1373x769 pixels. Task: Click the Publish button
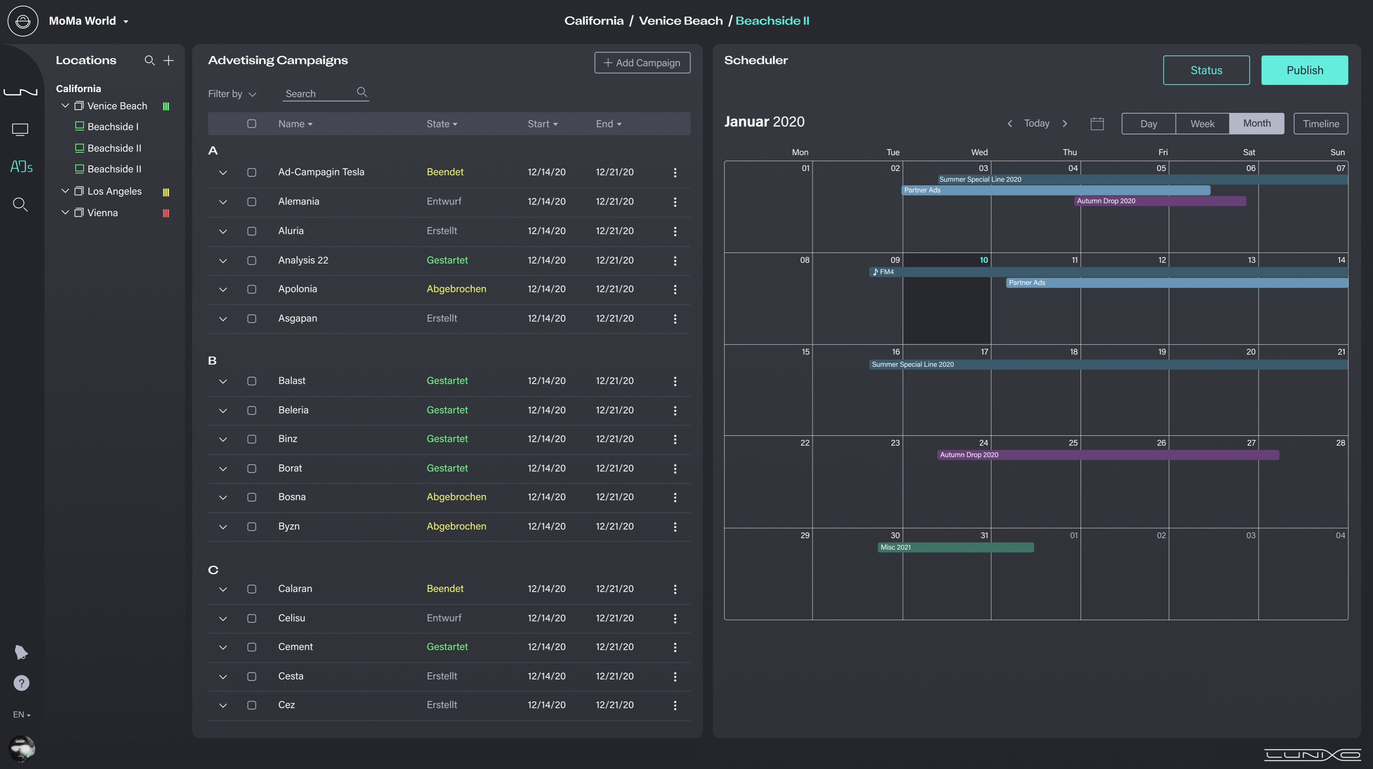pyautogui.click(x=1304, y=70)
